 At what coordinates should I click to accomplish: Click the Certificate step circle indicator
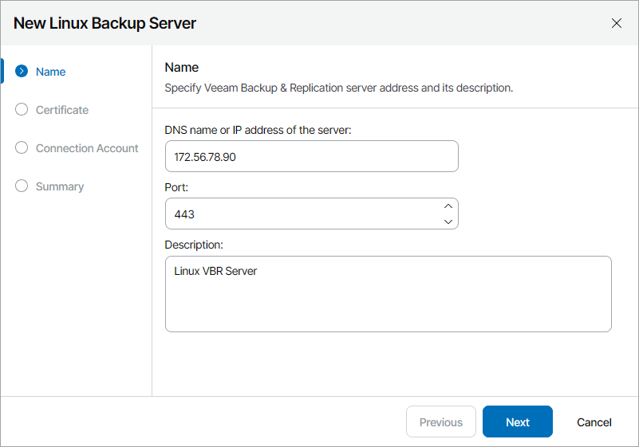(x=22, y=110)
